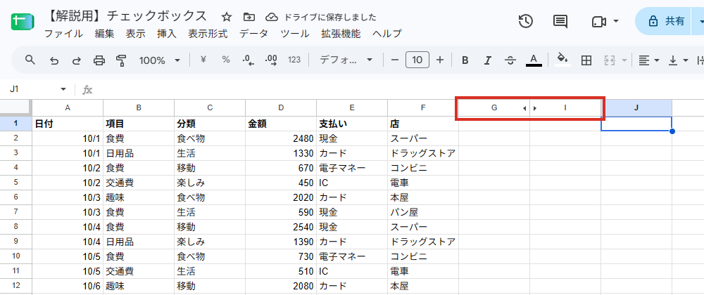
Task: Open the borders tool
Action: 586,60
